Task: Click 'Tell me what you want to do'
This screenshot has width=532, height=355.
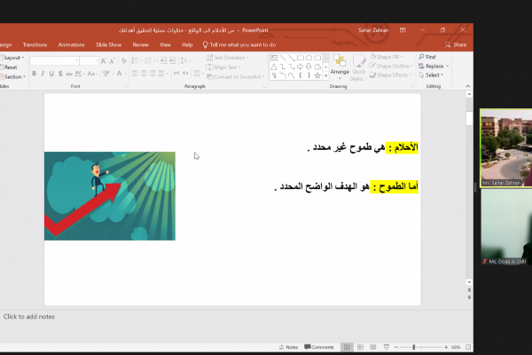Action: (x=239, y=43)
